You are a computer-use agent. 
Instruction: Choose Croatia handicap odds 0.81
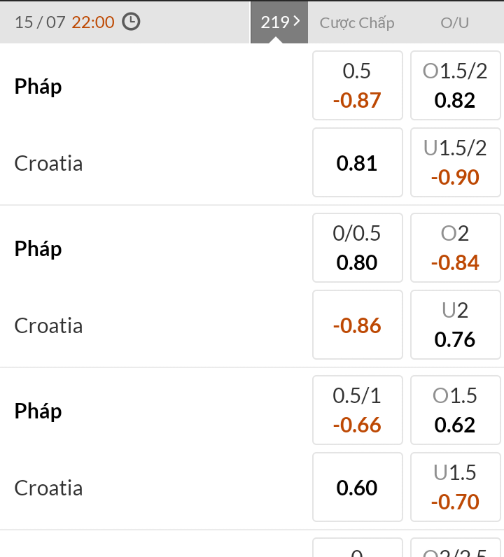[357, 162]
